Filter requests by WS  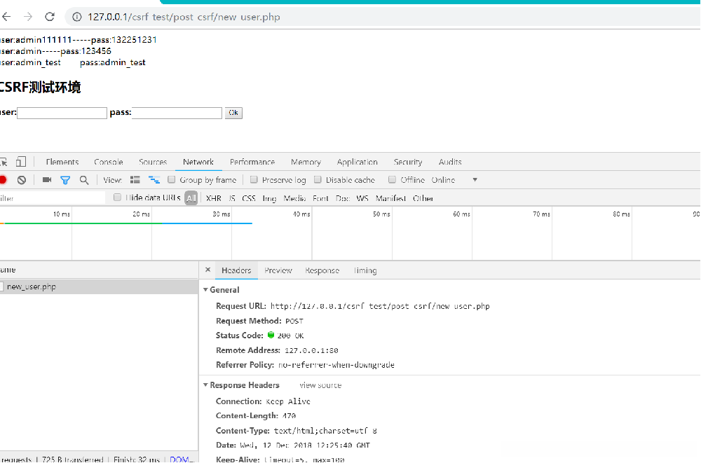362,198
